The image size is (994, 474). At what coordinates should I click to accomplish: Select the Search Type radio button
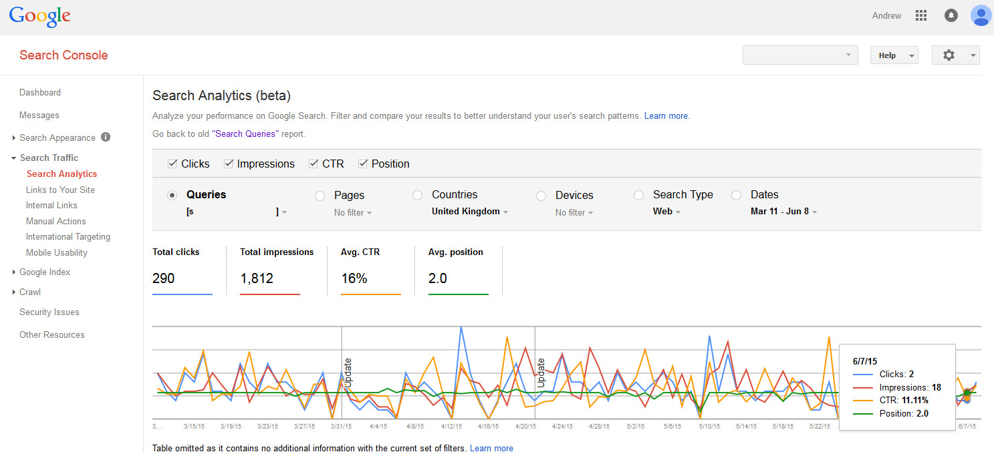pyautogui.click(x=639, y=195)
